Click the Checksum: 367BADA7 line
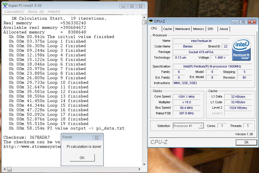Viewport: 259px width, 173px height. (27, 137)
